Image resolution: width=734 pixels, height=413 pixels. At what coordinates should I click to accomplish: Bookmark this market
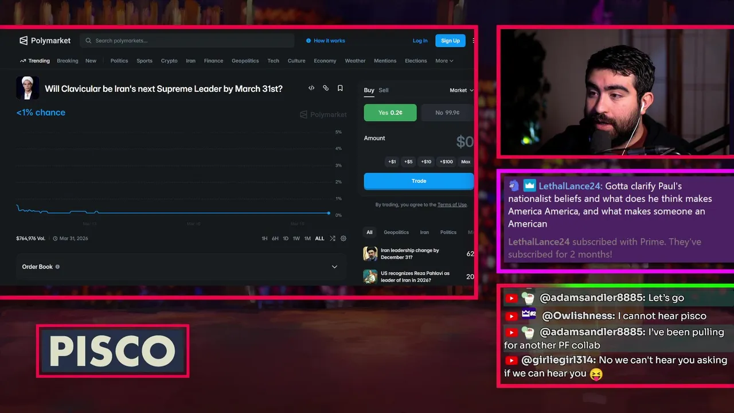pos(340,88)
